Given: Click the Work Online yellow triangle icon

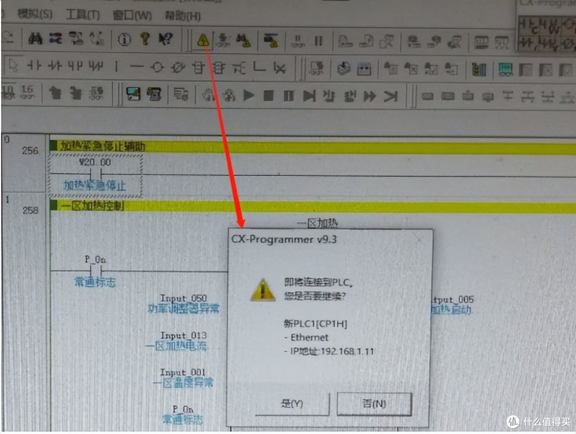Looking at the screenshot, I should (x=203, y=40).
